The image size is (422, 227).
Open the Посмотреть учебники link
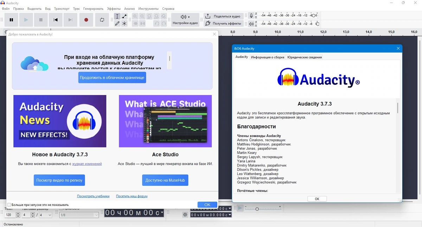pos(93,196)
